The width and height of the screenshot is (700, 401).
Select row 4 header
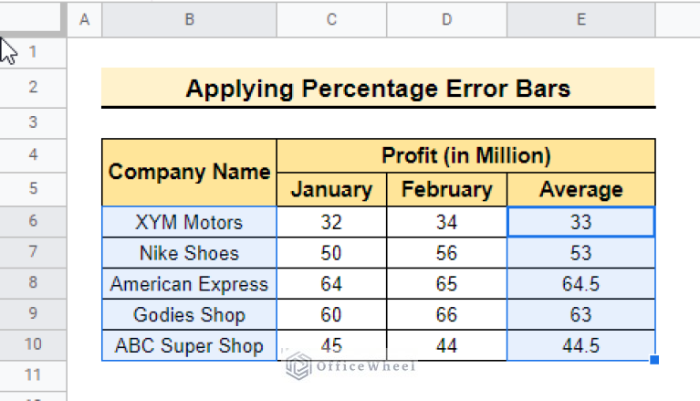33,155
